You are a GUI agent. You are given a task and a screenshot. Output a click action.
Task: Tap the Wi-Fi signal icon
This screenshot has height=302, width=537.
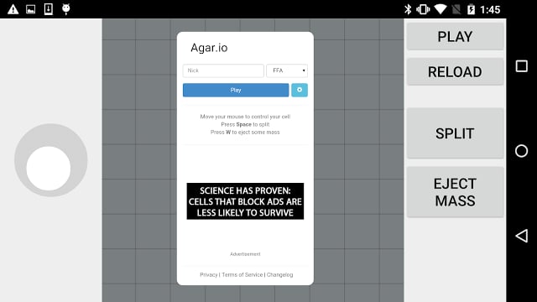pyautogui.click(x=440, y=9)
